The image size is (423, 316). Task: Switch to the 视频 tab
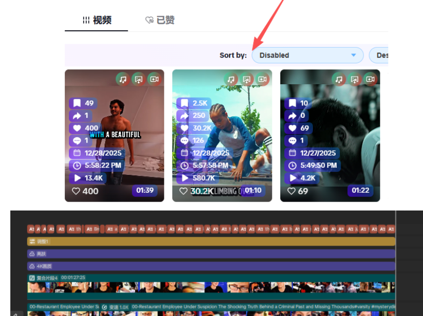(x=97, y=20)
